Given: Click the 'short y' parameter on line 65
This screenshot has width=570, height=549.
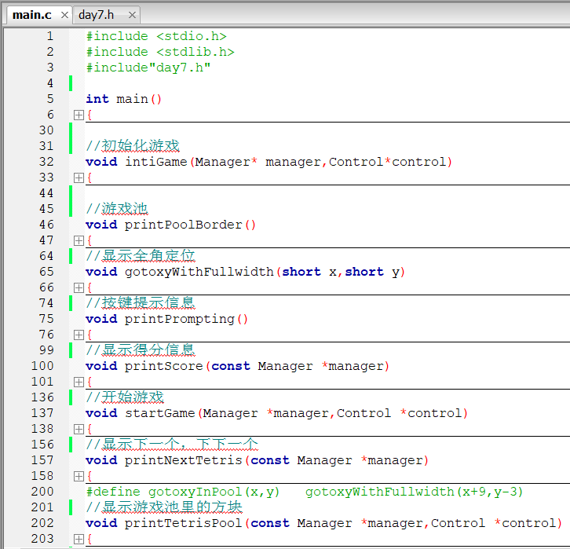Looking at the screenshot, I should click(372, 272).
